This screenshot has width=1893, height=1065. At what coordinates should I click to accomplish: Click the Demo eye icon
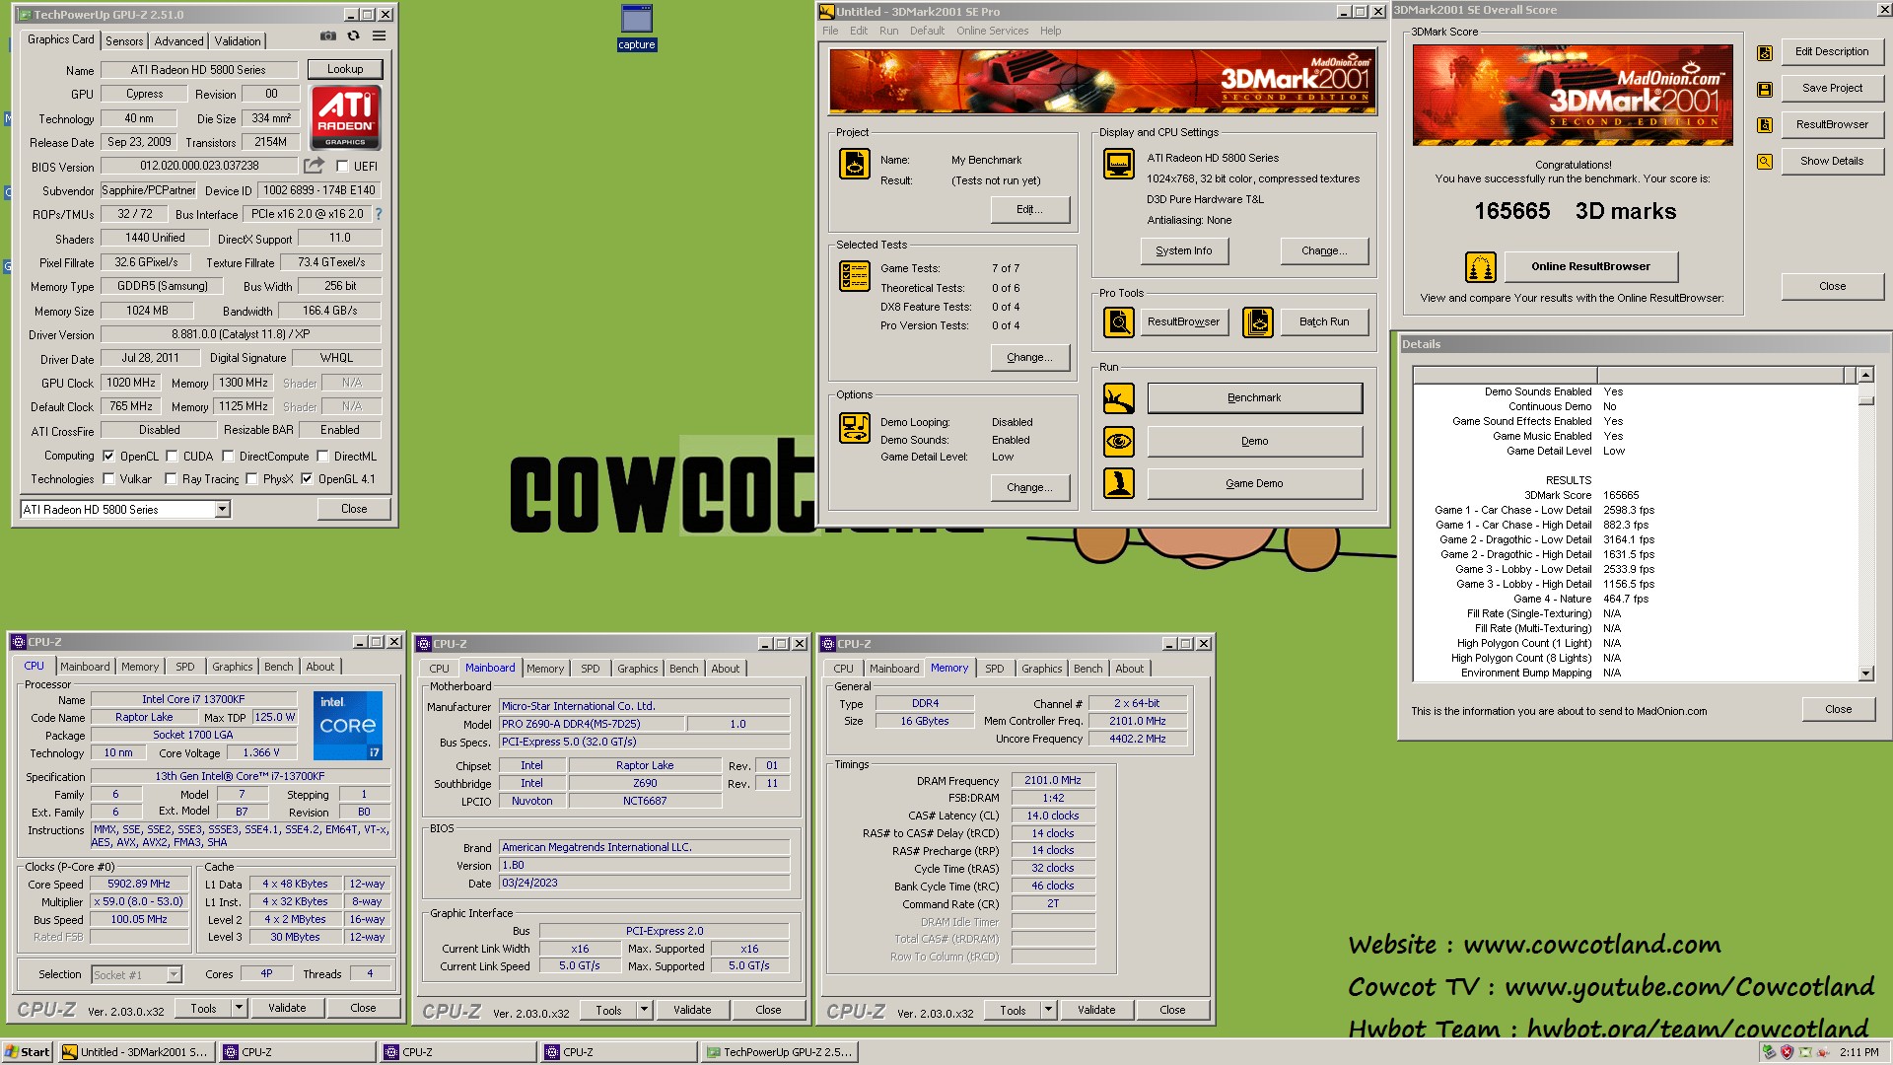pyautogui.click(x=1119, y=442)
